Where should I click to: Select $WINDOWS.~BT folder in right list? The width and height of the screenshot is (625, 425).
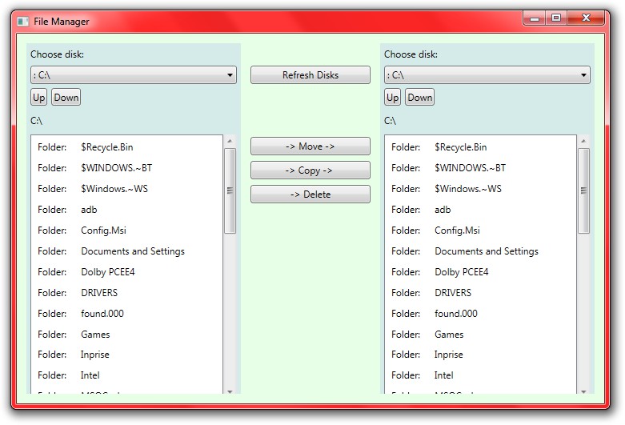pos(480,168)
